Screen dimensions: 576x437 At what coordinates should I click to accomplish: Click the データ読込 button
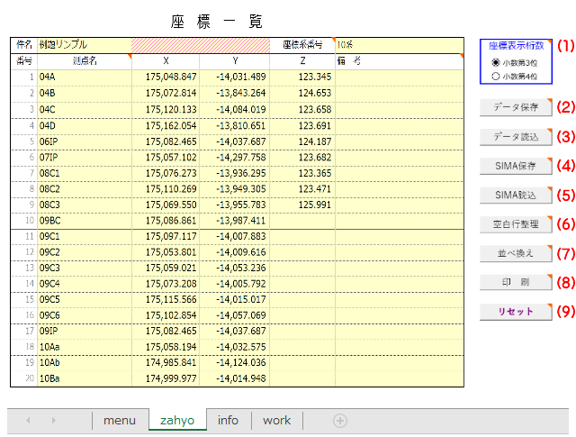coord(516,136)
